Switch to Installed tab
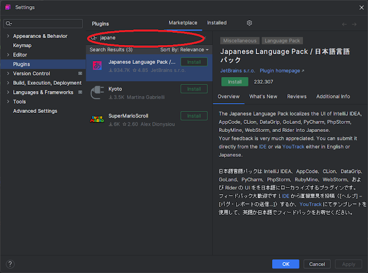368x273 pixels. coord(217,23)
